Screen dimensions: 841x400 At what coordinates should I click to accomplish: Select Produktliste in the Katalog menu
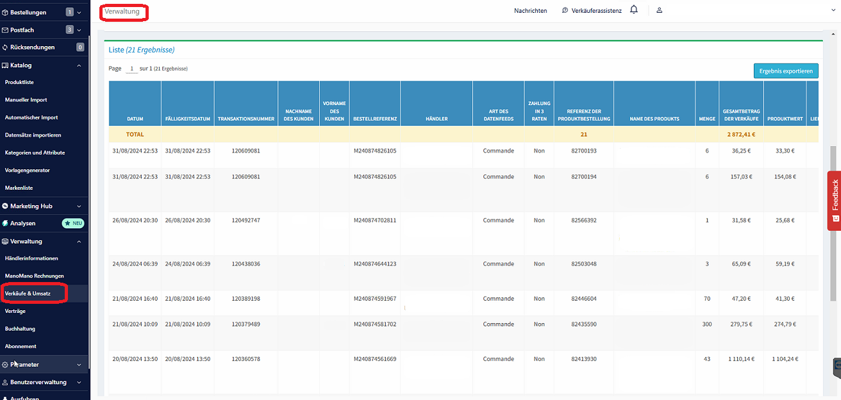click(x=19, y=82)
